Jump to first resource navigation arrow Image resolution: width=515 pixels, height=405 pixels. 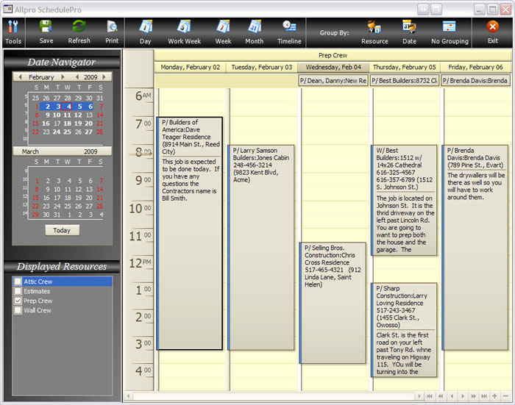tap(430, 396)
